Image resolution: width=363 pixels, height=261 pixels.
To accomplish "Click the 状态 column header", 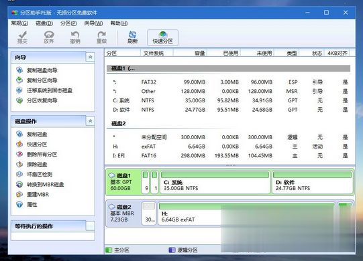I will tap(312, 53).
